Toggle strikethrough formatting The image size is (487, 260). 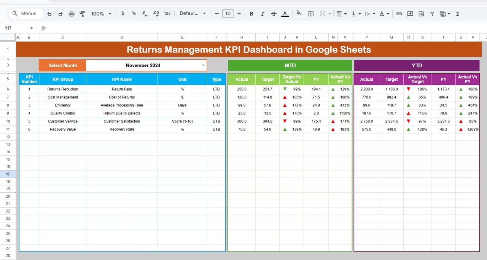274,13
